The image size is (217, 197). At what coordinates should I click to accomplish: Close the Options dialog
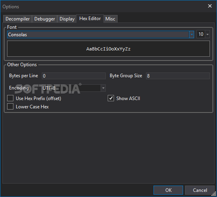click(210, 6)
